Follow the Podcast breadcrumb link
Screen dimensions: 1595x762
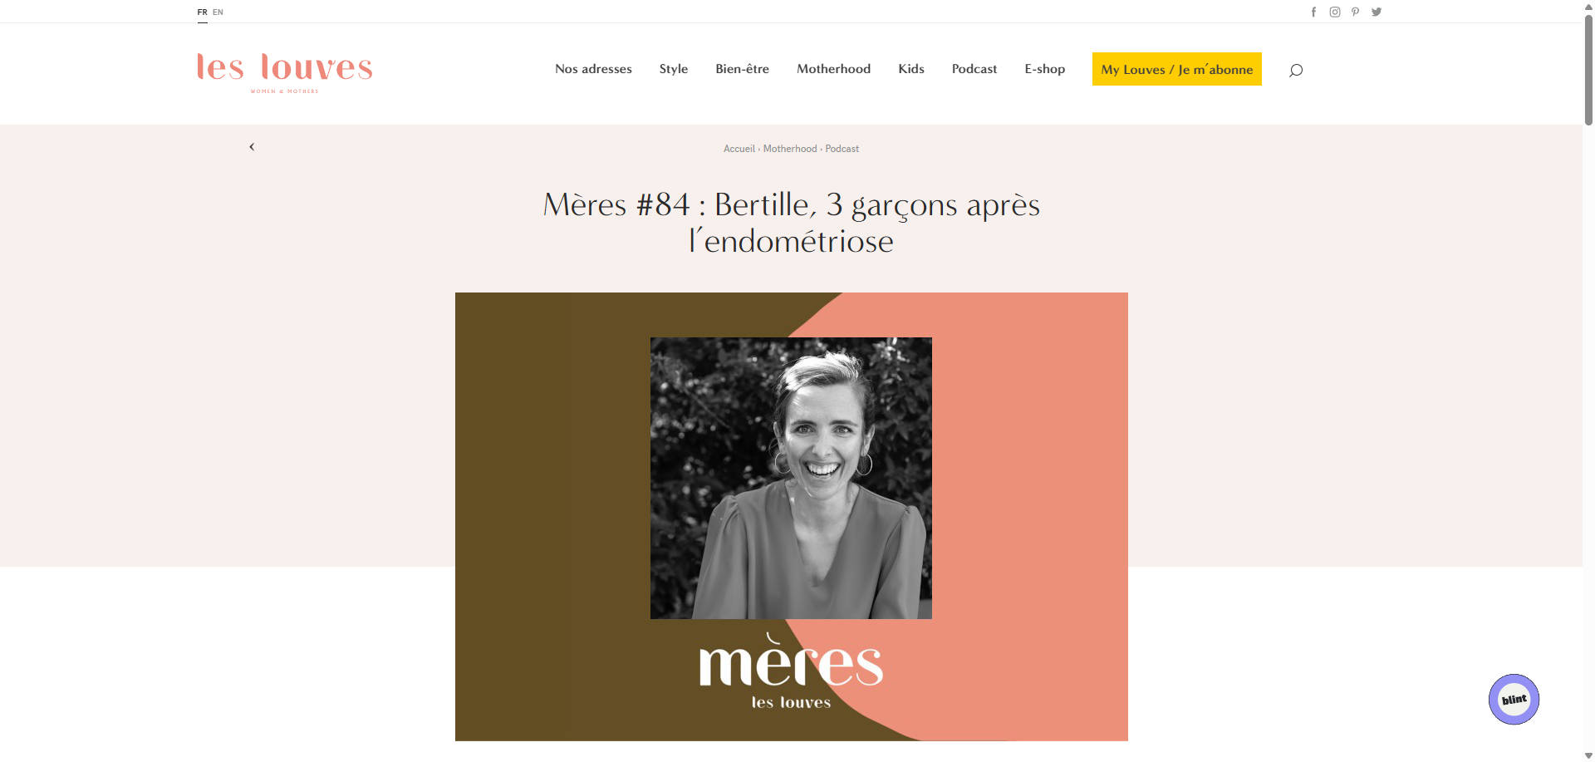point(842,149)
